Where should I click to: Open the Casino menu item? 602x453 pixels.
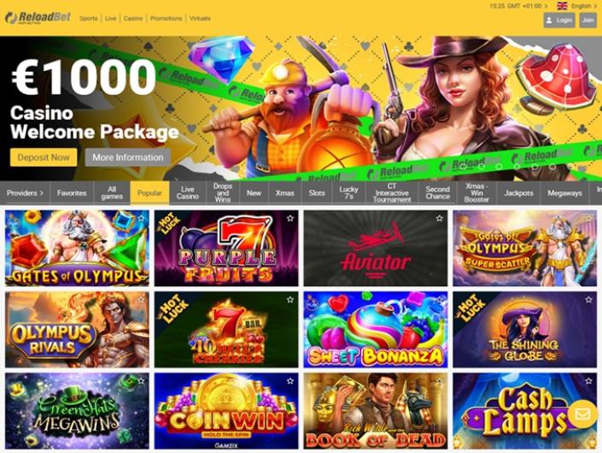(133, 18)
